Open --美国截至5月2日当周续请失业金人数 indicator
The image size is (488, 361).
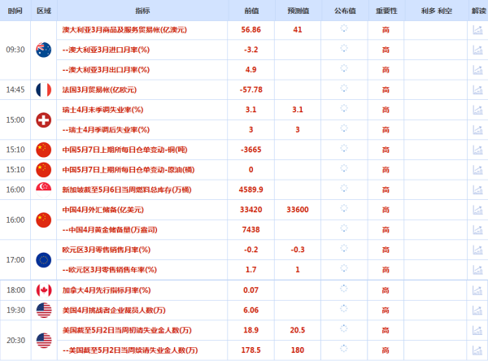pyautogui.click(x=130, y=350)
